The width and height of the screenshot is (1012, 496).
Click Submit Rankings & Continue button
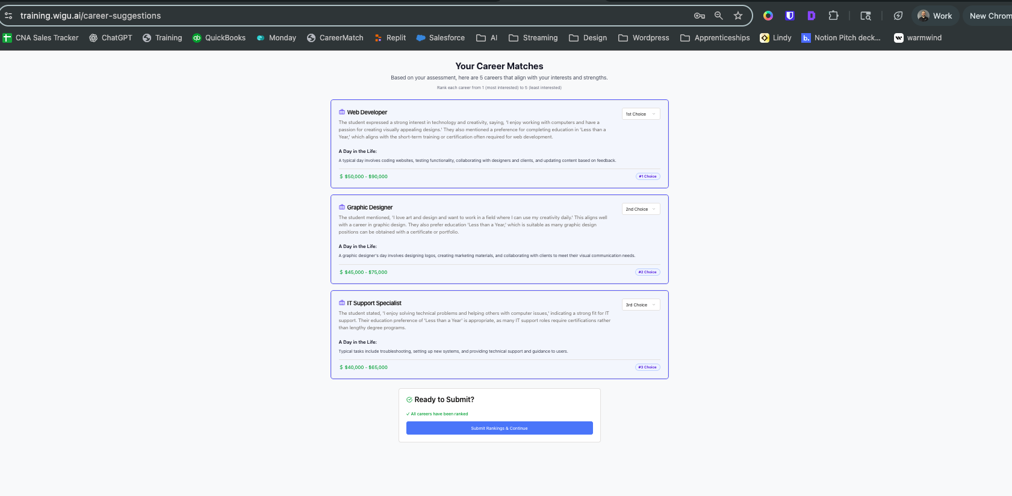click(x=499, y=428)
